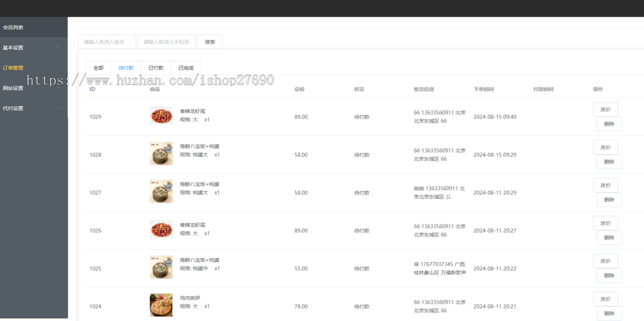Screen dimensions: 644x321
Task: Click 删除 for order 1025
Action: (609, 275)
